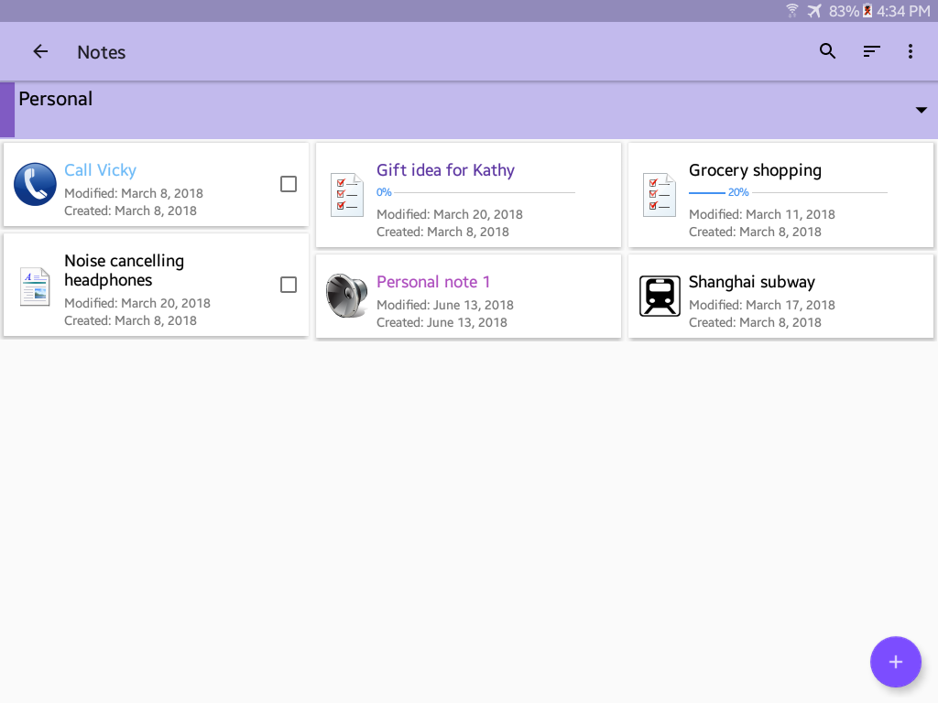Image resolution: width=938 pixels, height=703 pixels.
Task: Click the phone icon on Call Vicky
Action: [35, 184]
